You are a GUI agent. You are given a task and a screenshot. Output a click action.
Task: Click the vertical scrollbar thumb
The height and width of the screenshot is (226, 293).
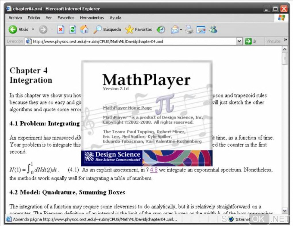tap(284, 59)
